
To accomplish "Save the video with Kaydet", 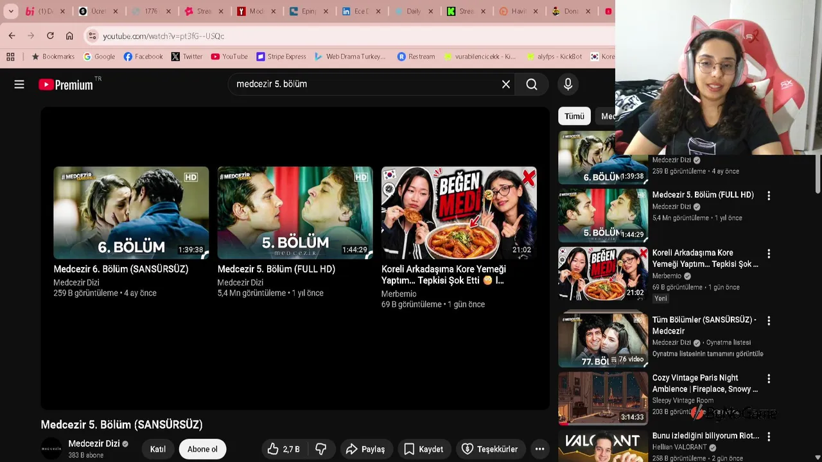I will (x=423, y=449).
